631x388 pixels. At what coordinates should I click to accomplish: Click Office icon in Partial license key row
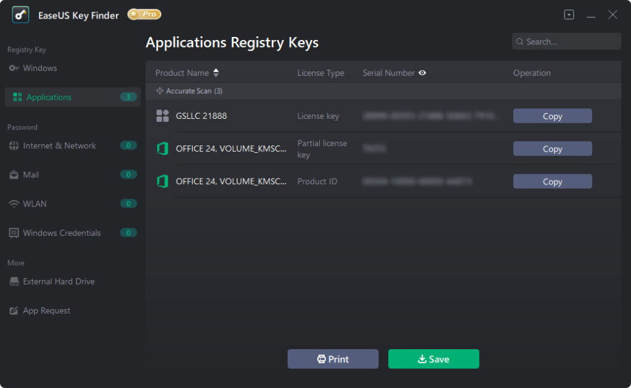tap(163, 148)
